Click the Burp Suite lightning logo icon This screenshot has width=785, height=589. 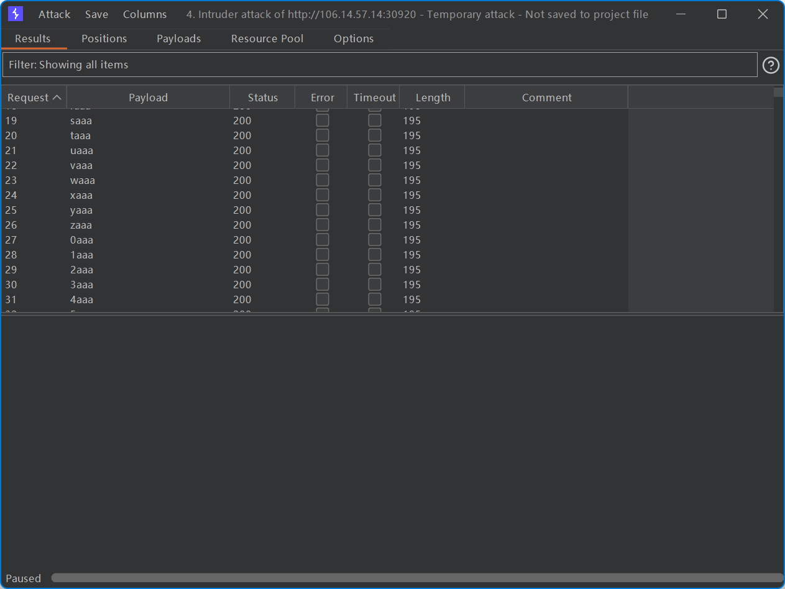[16, 14]
